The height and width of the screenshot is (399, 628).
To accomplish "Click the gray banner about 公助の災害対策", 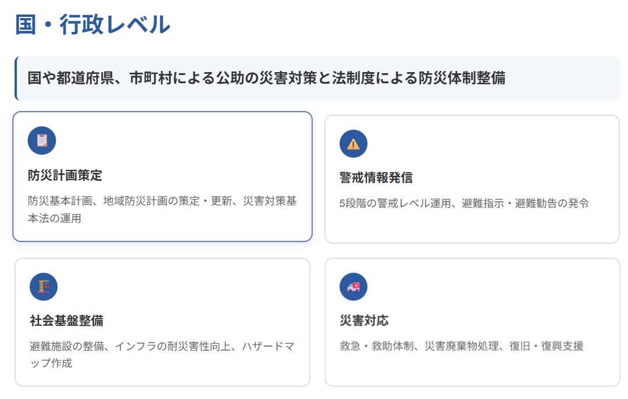I will tap(314, 76).
